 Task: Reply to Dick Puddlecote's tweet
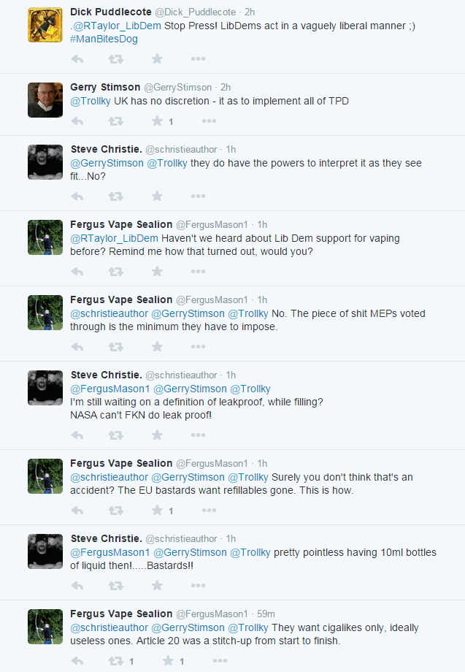tap(77, 58)
